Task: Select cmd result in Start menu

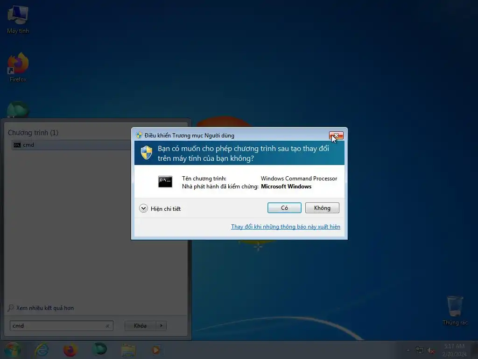Action: (71, 145)
